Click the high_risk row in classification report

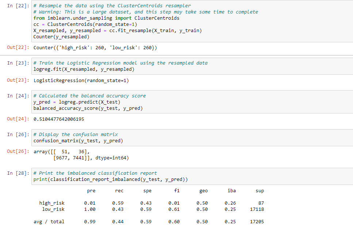click(151, 203)
